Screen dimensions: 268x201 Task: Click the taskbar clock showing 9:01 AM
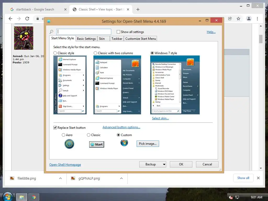point(256,197)
